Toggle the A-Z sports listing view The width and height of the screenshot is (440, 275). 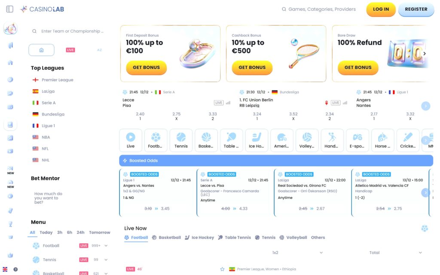tap(99, 50)
